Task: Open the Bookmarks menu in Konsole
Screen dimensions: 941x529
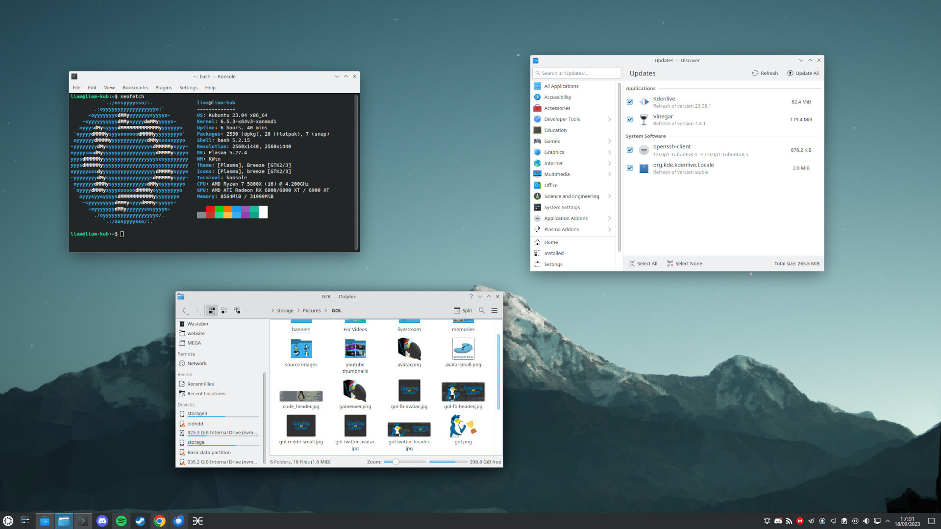Action: pyautogui.click(x=135, y=88)
